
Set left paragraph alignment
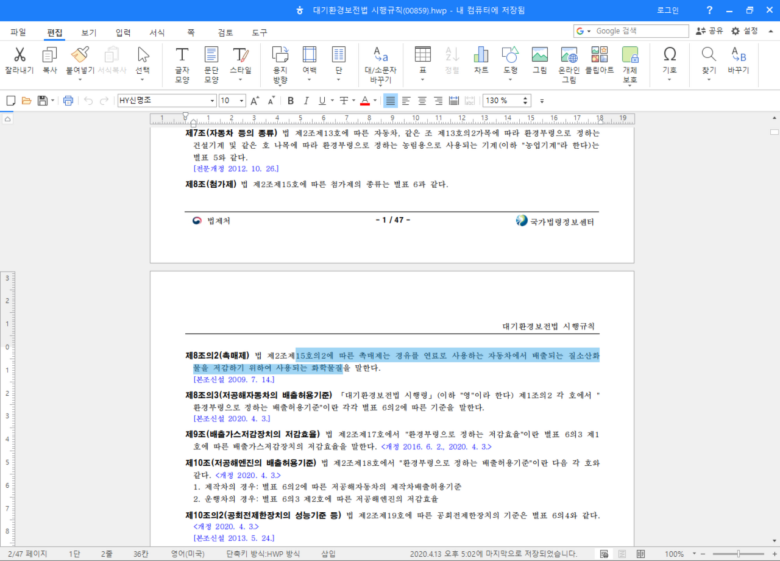tap(406, 101)
